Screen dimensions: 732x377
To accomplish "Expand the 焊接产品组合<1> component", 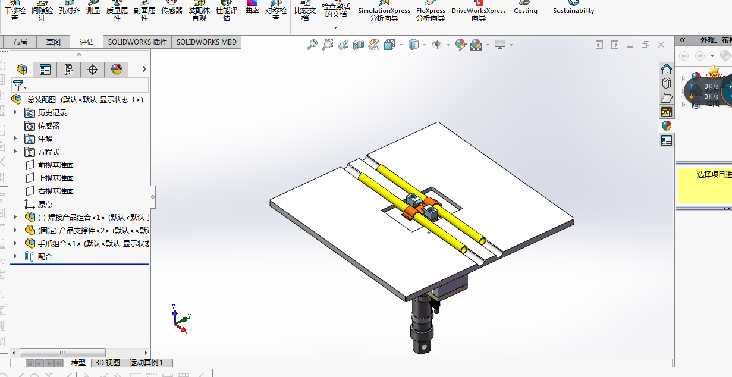I will tap(15, 217).
